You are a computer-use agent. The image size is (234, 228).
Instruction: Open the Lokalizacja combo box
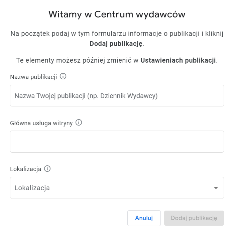tap(117, 188)
